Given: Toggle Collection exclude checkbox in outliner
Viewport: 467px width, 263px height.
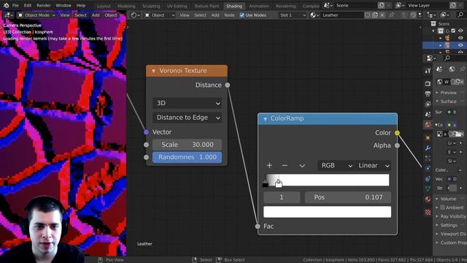Looking at the screenshot, I should tap(453, 31).
